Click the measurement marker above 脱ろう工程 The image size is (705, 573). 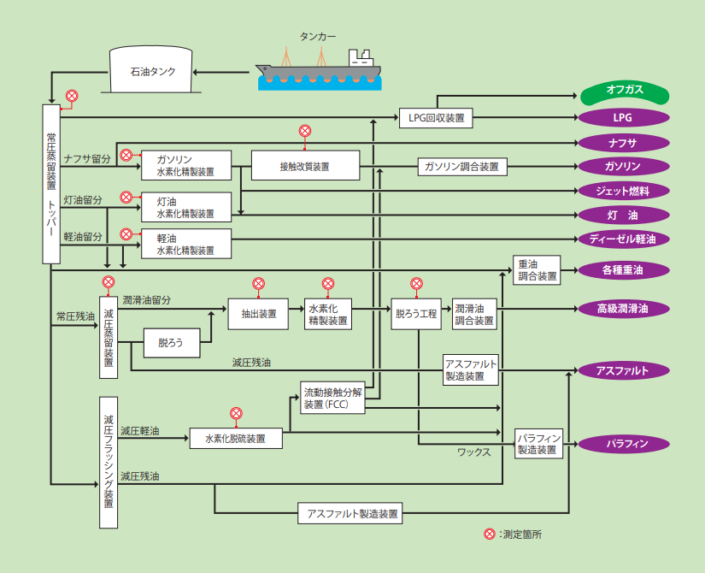pos(416,283)
